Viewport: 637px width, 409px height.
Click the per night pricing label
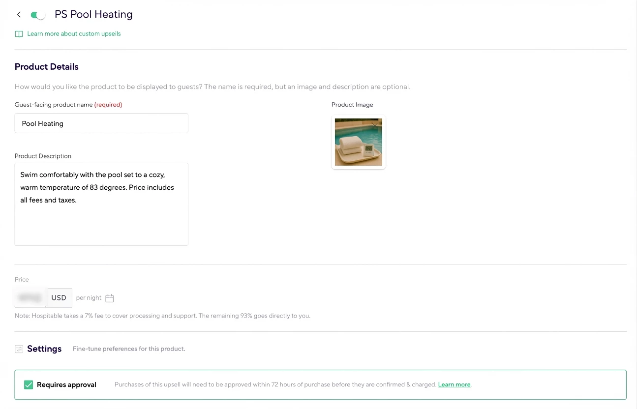[89, 298]
